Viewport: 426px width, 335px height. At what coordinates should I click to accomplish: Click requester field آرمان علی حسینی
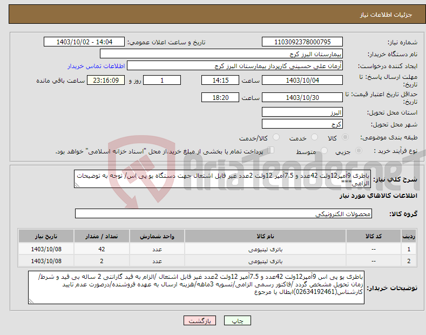point(235,66)
